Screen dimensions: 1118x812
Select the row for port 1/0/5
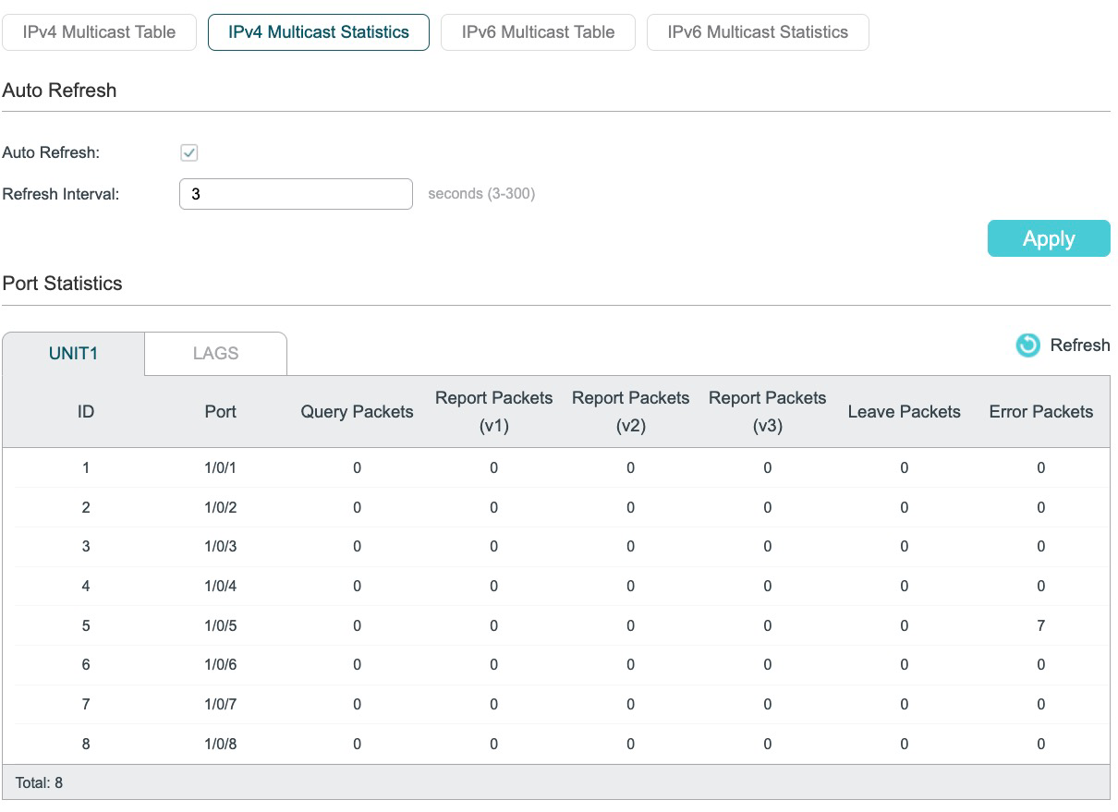221,625
